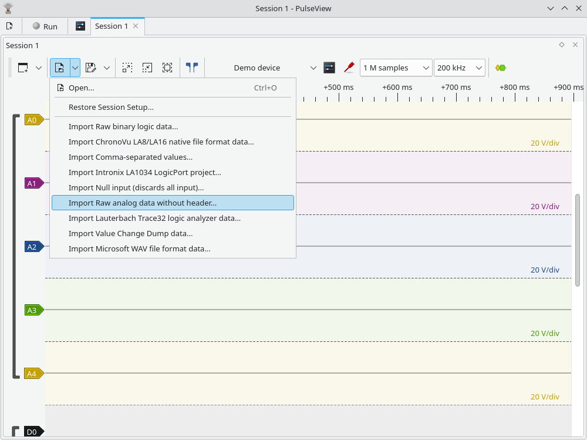Click the add protocol decoder icon
Image resolution: width=587 pixels, height=440 pixels.
click(501, 68)
